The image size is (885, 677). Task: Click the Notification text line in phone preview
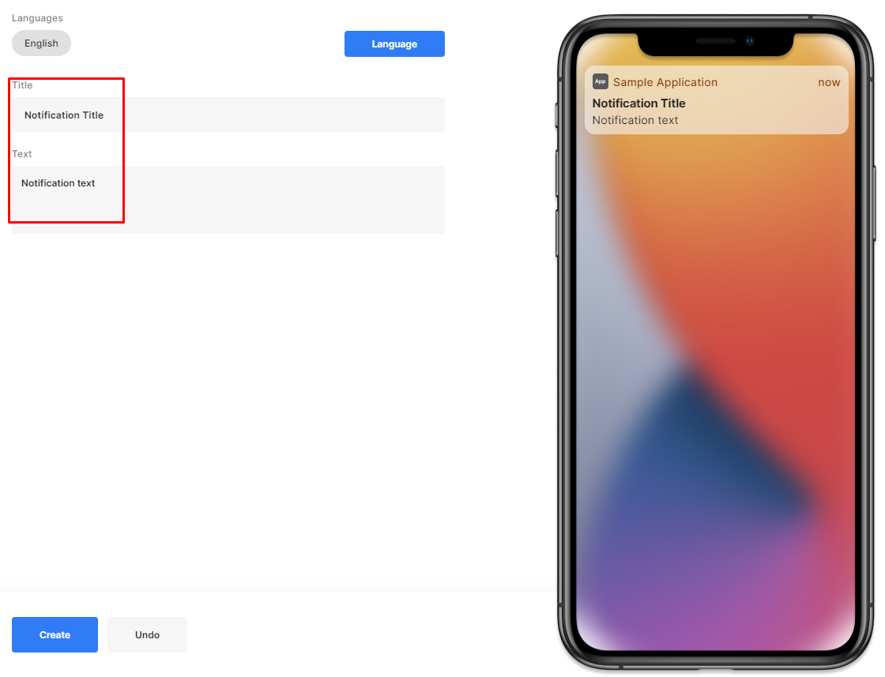[635, 120]
